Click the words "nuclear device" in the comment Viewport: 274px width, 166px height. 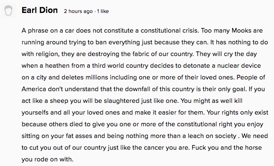pos(239,66)
